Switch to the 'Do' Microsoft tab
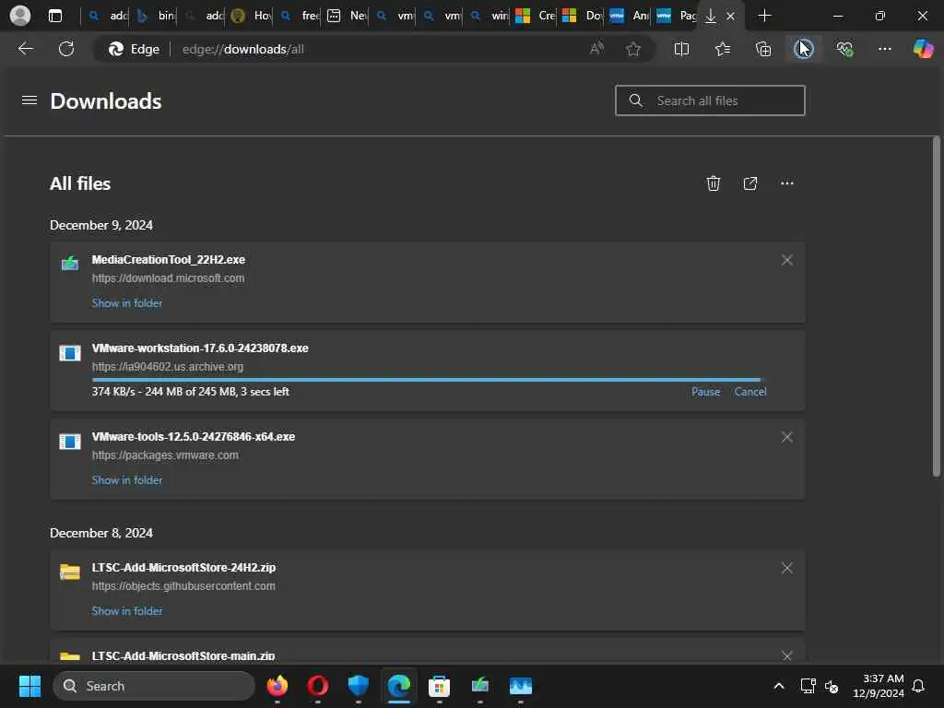This screenshot has height=708, width=944. pyautogui.click(x=583, y=16)
